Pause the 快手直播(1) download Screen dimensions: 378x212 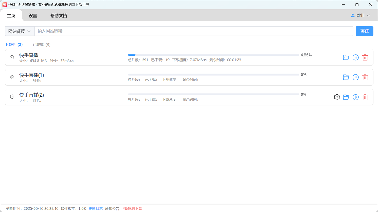click(x=356, y=77)
